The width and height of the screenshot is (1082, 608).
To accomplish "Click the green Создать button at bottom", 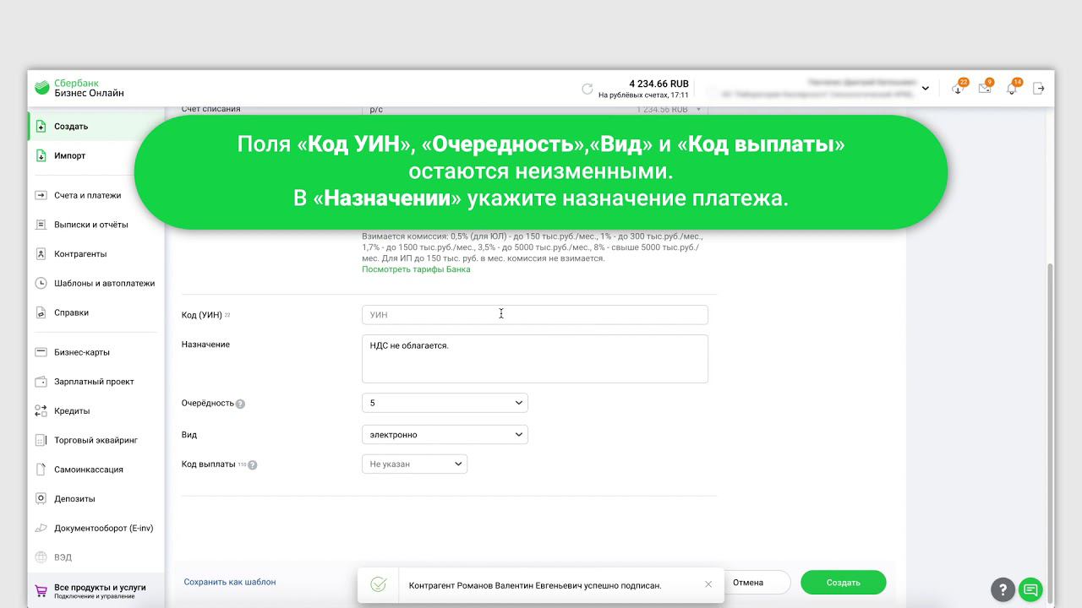I will [844, 583].
